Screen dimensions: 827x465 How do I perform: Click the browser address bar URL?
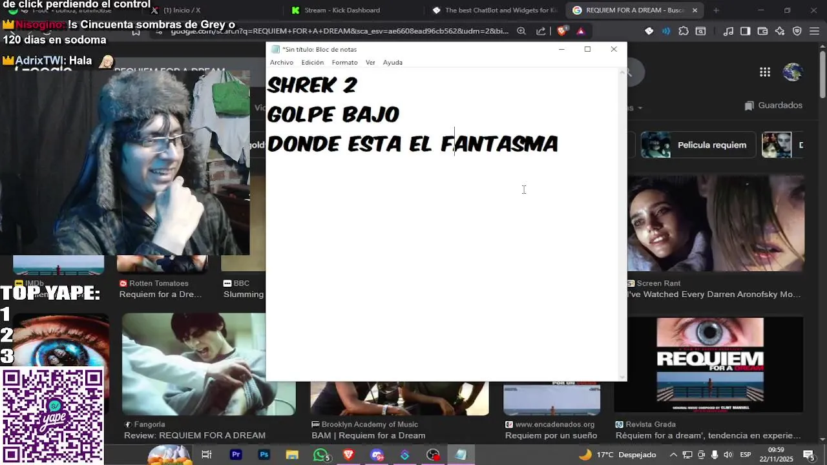click(x=339, y=31)
